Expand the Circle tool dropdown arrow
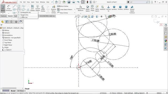 (21, 6)
